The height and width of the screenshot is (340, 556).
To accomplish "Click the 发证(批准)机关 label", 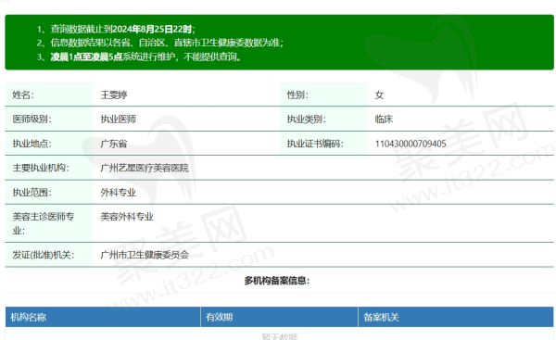I will coord(44,255).
